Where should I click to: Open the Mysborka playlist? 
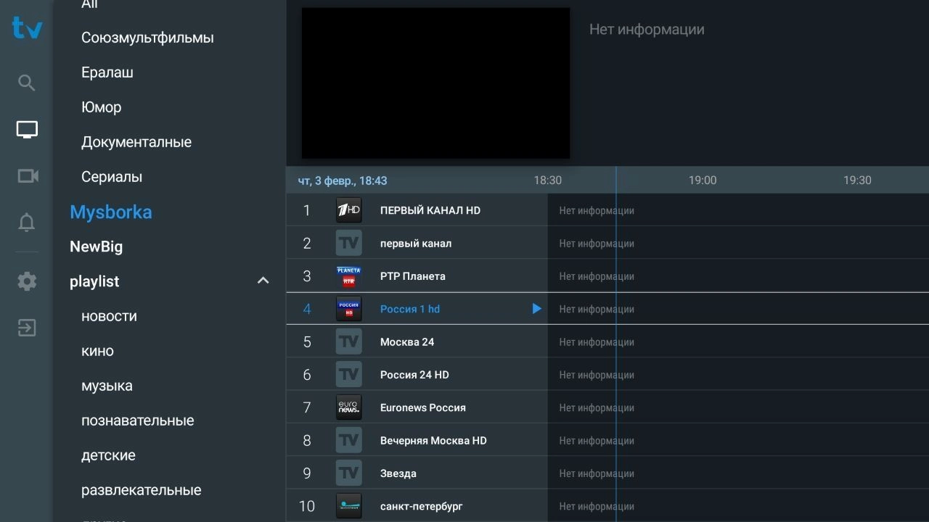pos(111,212)
